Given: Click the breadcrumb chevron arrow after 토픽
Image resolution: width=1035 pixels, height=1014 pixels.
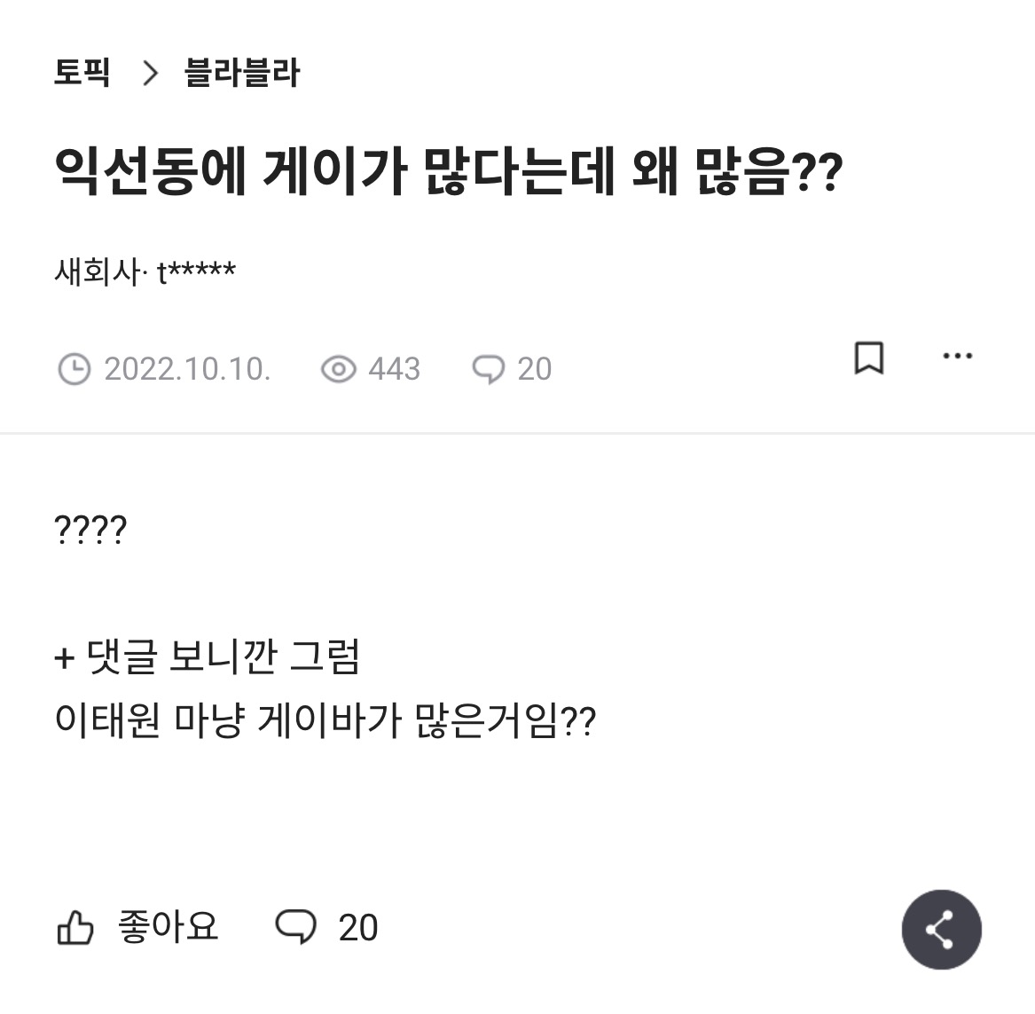Looking at the screenshot, I should point(149,73).
